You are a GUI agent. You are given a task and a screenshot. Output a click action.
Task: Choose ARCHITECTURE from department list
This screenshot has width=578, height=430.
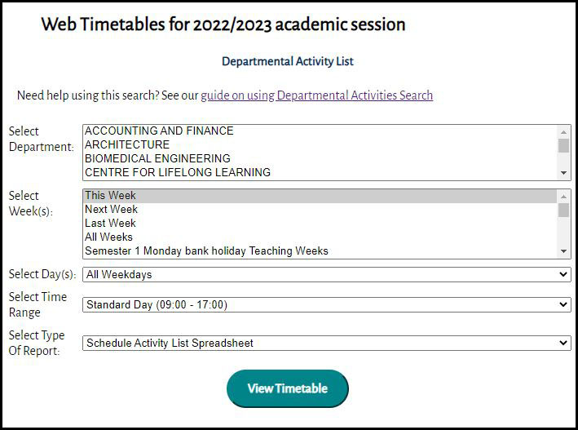pos(127,144)
